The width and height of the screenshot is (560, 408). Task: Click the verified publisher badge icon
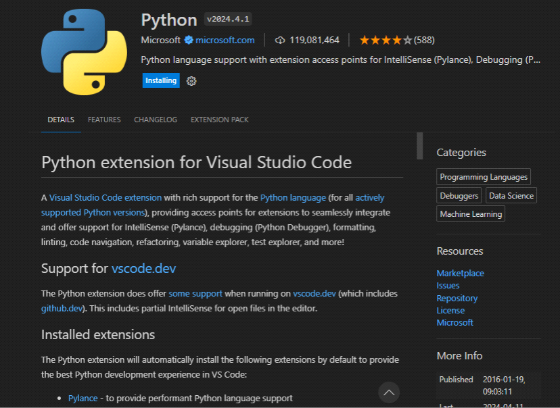[189, 40]
